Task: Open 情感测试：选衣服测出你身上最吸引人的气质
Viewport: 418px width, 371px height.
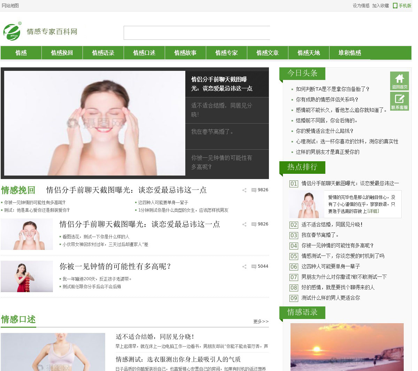Action: [x=178, y=359]
